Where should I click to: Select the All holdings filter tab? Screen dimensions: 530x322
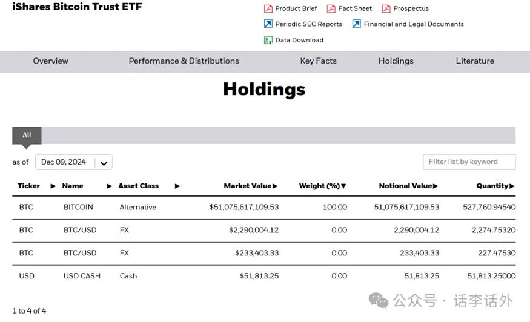[x=27, y=135]
